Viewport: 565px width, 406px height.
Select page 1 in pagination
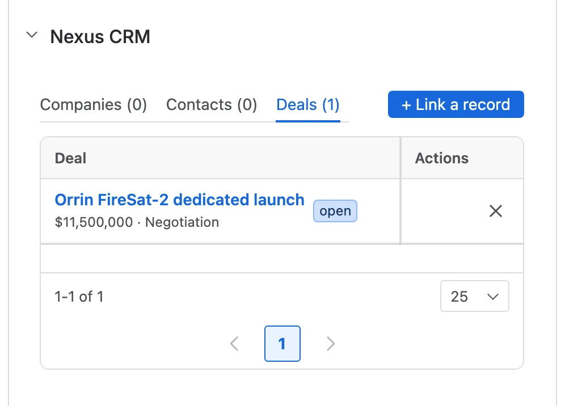click(282, 344)
